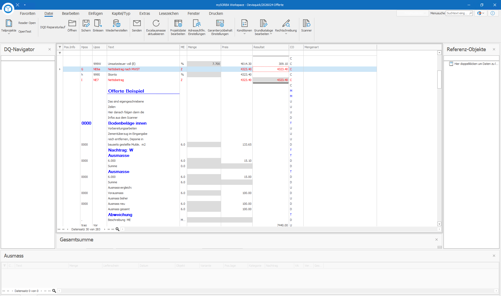Switch to the Lesezeichen ribbon tab
The width and height of the screenshot is (501, 296).
click(169, 13)
